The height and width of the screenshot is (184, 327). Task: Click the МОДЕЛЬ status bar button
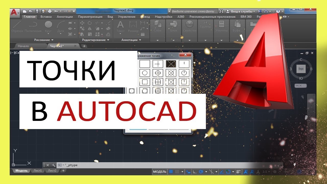(x=160, y=172)
